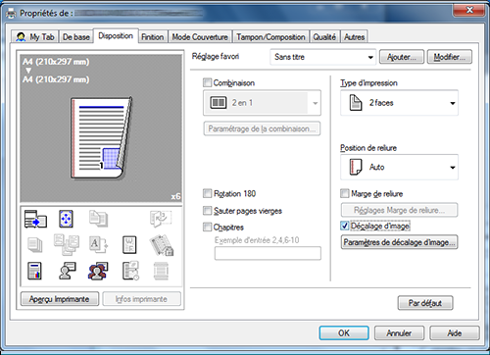Click the page preview thumbnail image
Viewport: 490px width, 355px height.
click(x=101, y=138)
